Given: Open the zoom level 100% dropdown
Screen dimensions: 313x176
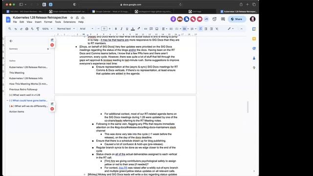Looking at the screenshot, I should pos(47,29).
